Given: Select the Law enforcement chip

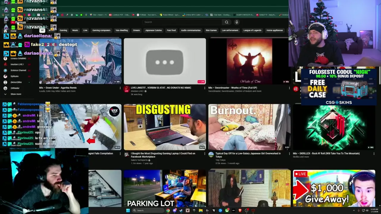Looking at the screenshot, I should (230, 30).
